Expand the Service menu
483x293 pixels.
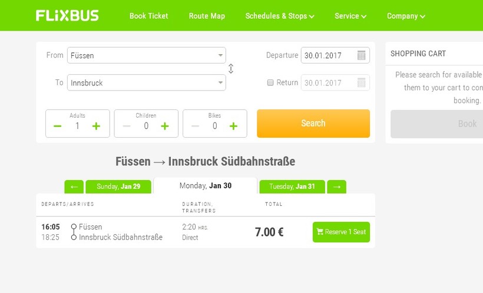click(350, 16)
